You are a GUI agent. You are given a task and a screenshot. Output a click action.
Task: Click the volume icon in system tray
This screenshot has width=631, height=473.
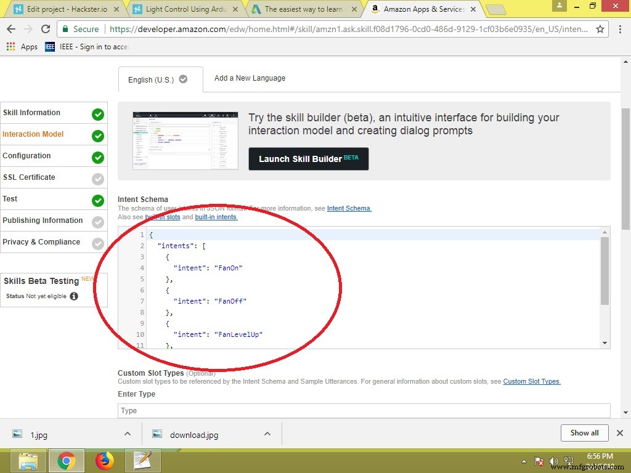pyautogui.click(x=553, y=461)
